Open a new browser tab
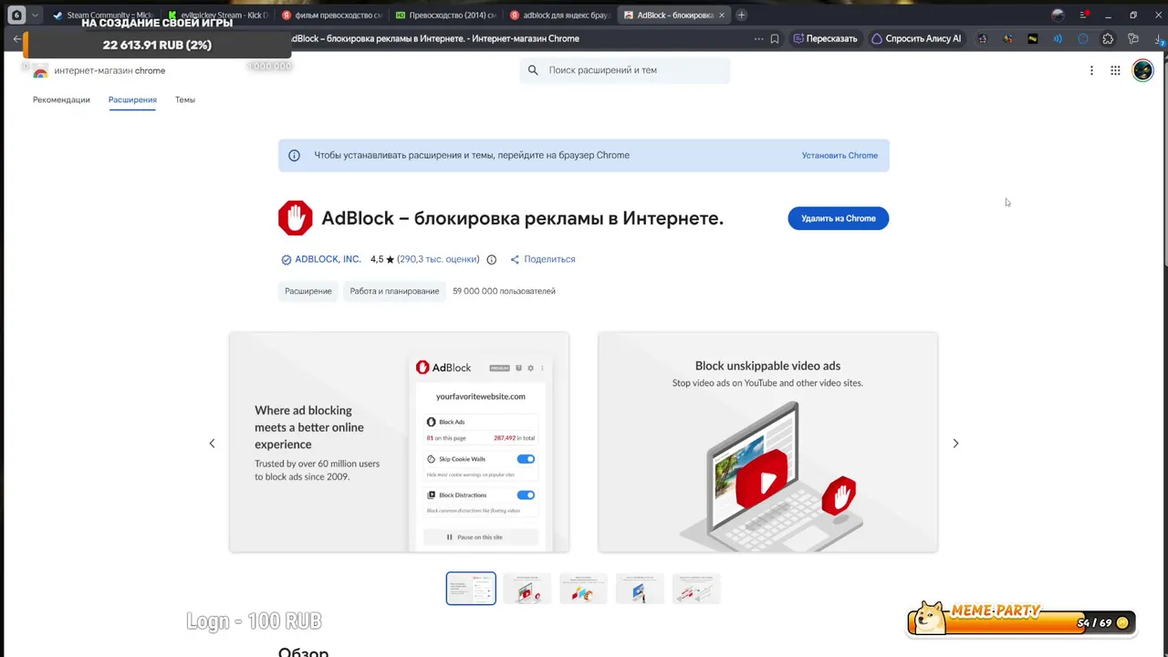The height and width of the screenshot is (657, 1168). (x=741, y=15)
